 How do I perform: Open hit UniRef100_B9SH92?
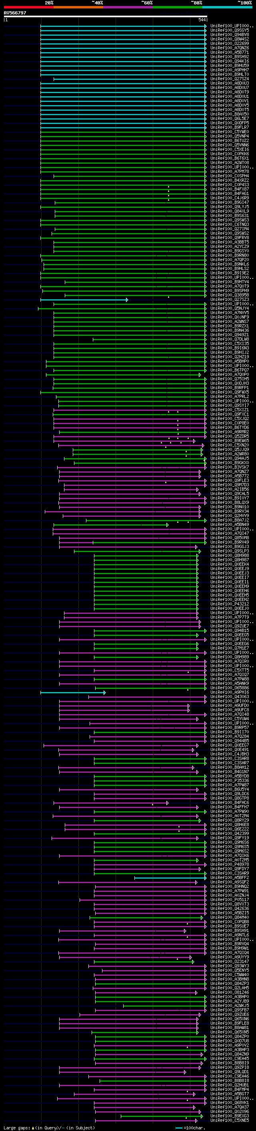pos(229,57)
